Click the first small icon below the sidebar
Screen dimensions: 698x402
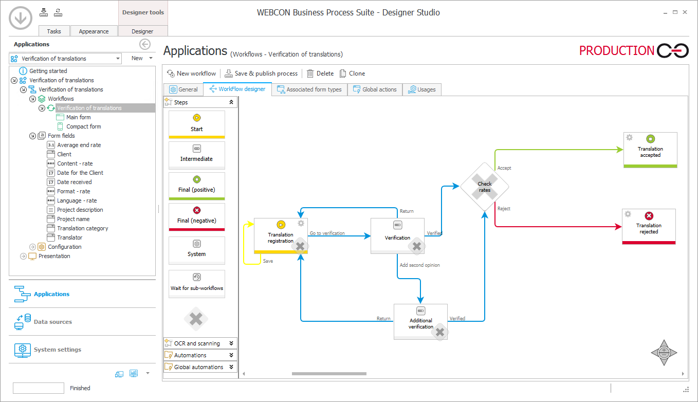tap(119, 374)
